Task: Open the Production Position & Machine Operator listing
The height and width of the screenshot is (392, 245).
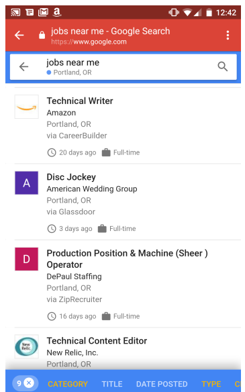Action: (x=128, y=283)
